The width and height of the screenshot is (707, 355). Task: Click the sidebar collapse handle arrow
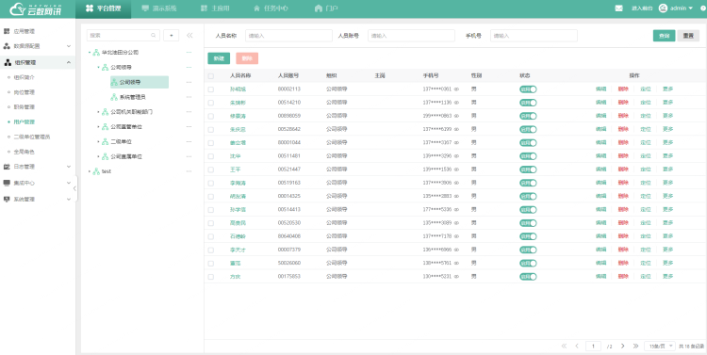pyautogui.click(x=74, y=188)
